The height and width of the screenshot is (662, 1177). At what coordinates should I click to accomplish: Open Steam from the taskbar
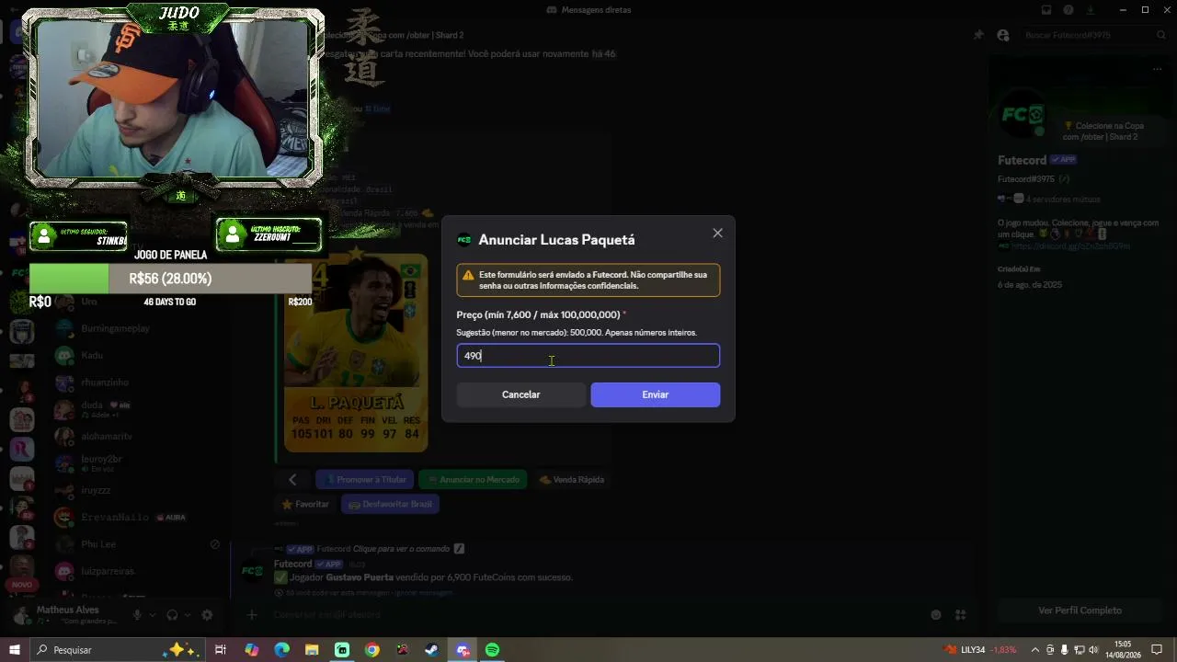coord(431,650)
